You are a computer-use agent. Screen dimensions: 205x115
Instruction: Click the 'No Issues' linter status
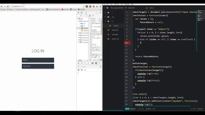141,109
